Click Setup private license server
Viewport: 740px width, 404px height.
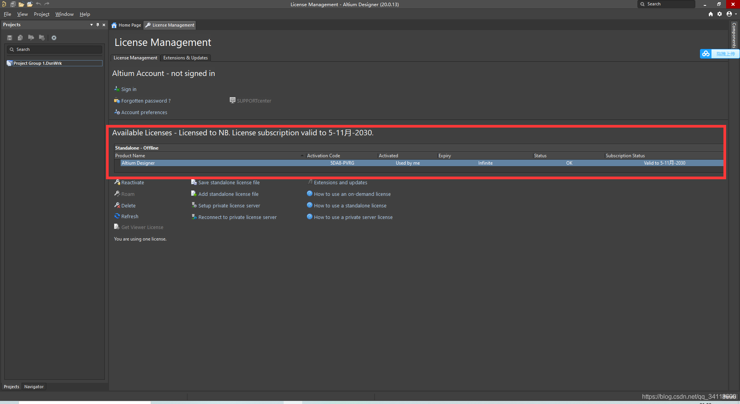click(229, 206)
